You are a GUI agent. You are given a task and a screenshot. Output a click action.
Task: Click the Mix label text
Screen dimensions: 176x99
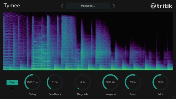click(160, 94)
